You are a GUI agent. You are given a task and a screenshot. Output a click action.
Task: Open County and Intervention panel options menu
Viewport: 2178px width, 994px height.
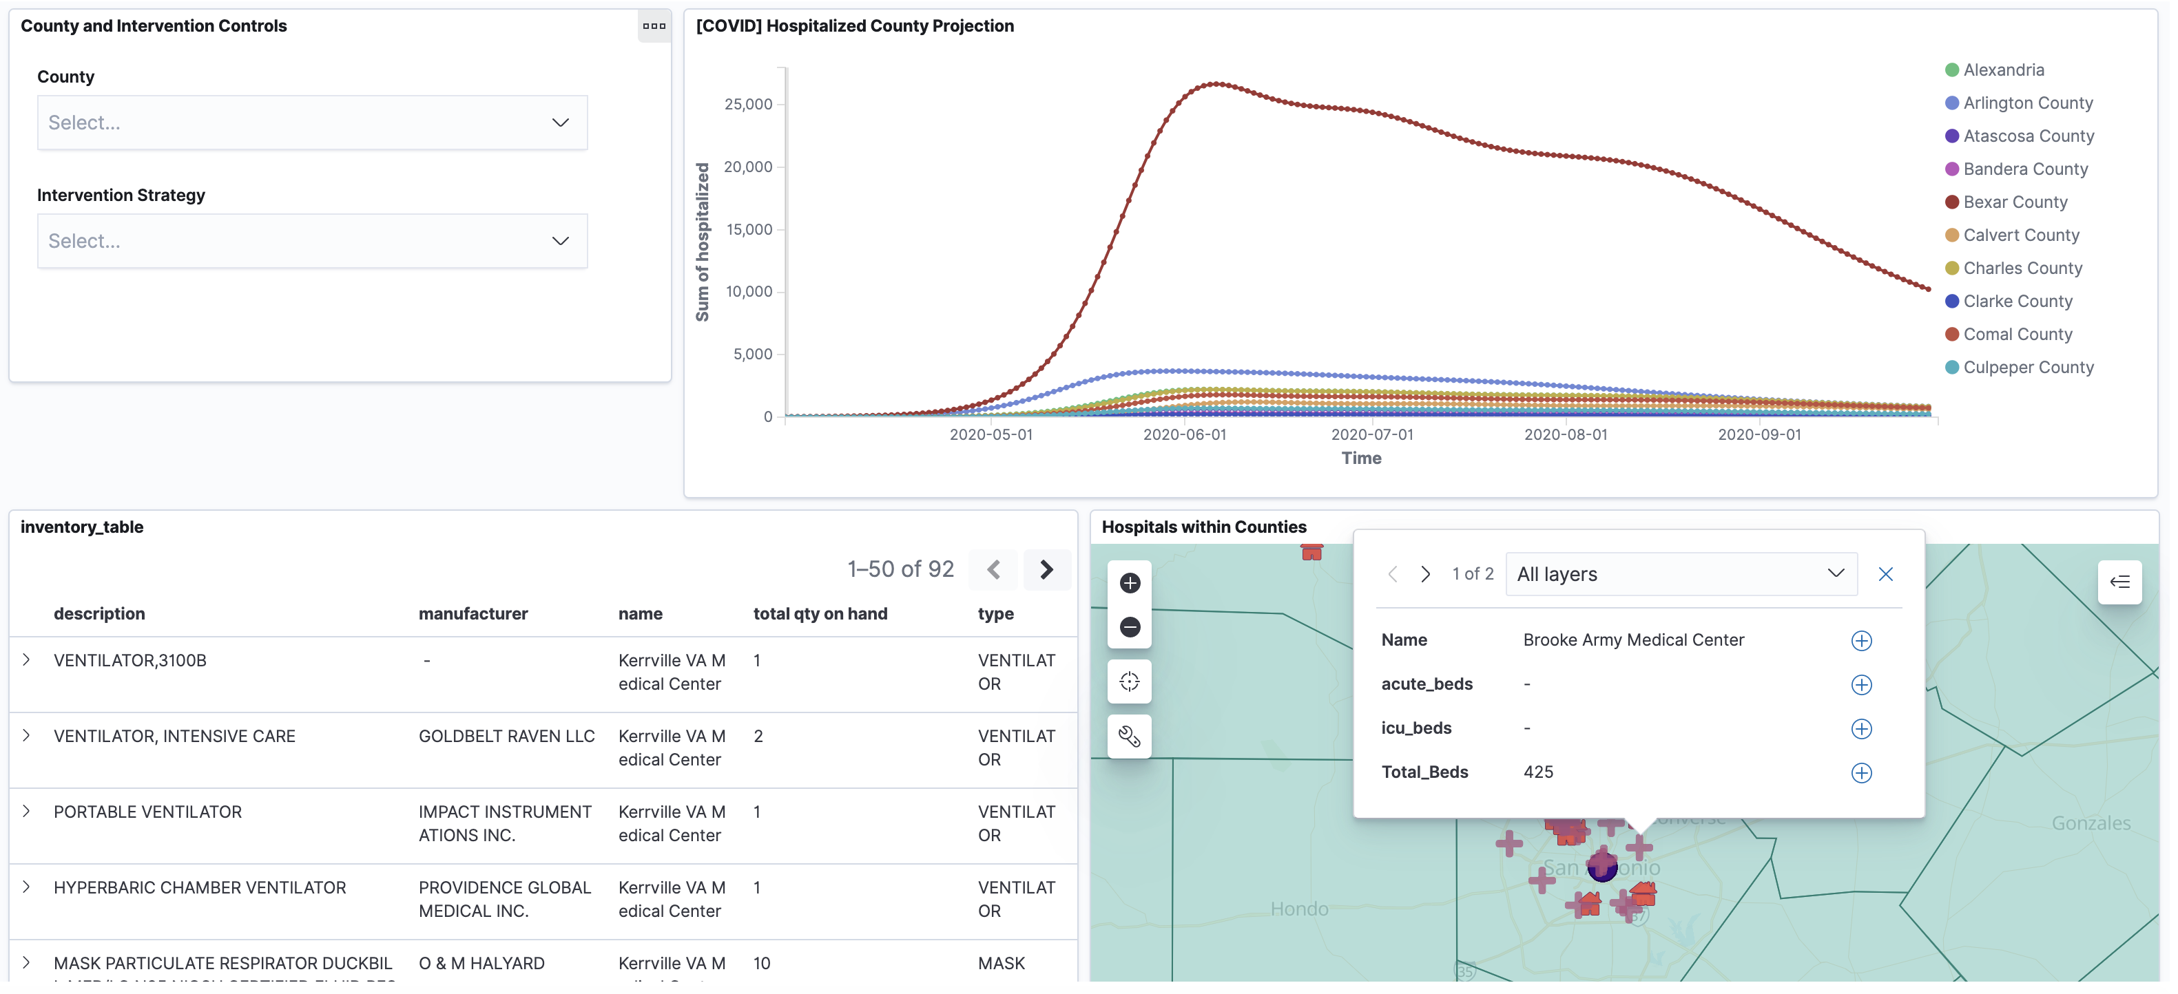tap(654, 26)
